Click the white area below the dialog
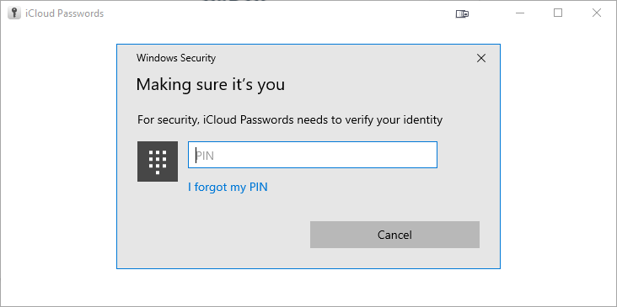Image resolution: width=617 pixels, height=307 pixels. 308,287
